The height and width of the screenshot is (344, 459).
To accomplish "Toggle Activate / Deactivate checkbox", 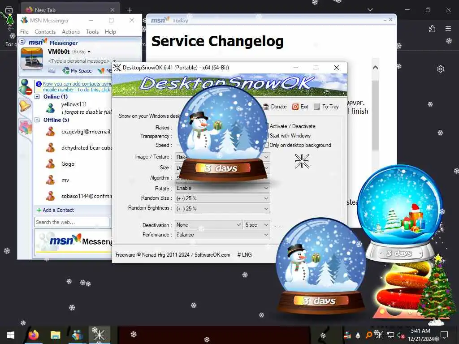I will pyautogui.click(x=267, y=126).
